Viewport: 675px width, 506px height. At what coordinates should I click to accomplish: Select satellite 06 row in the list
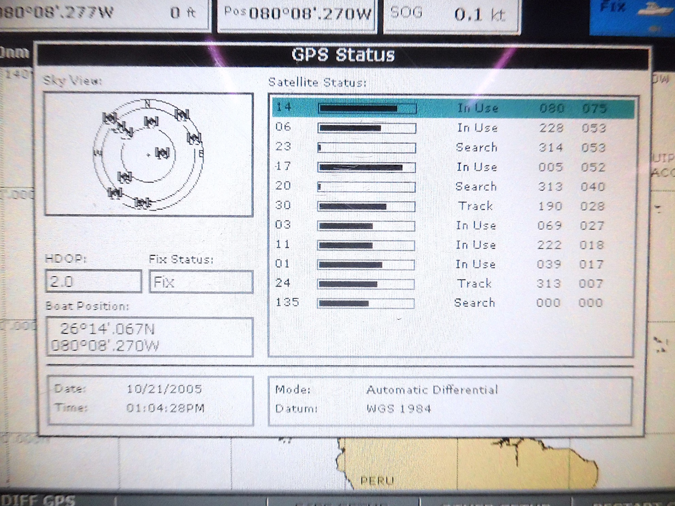453,128
